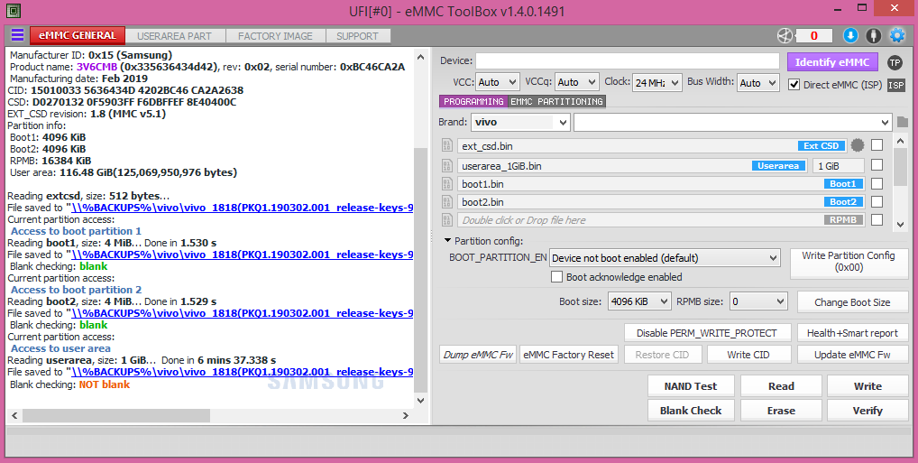Collapse the Partition config section
Screen dimensions: 918x463
click(447, 240)
